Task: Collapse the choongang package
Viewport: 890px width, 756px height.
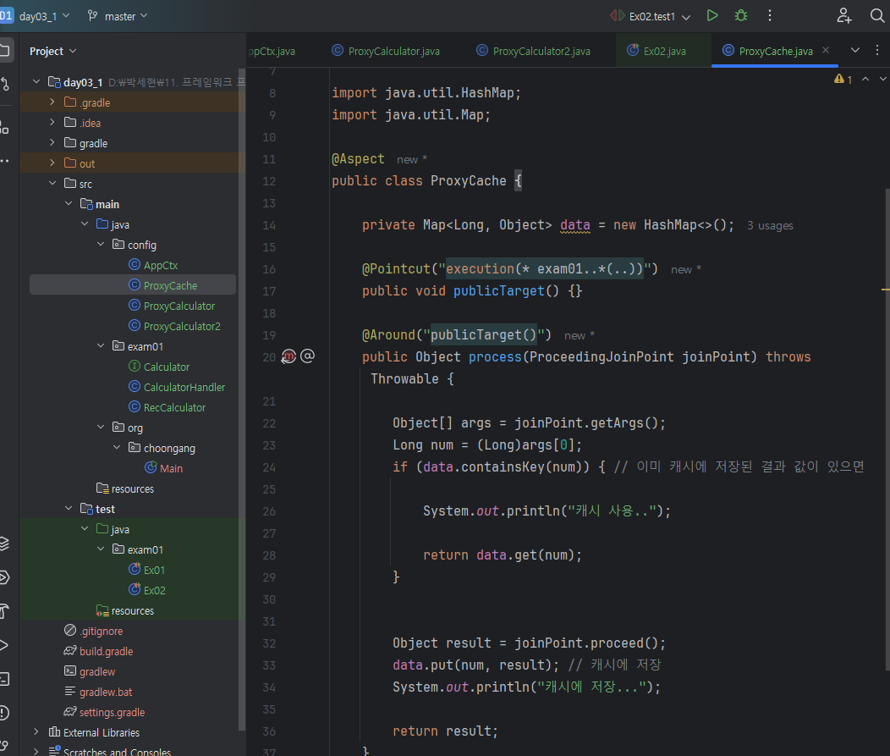Action: point(117,448)
